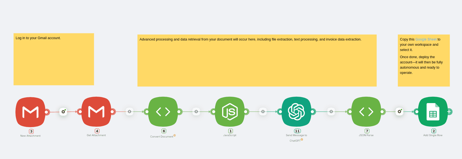
Task: Open the Gmail Get Attachment module
Action: click(x=96, y=112)
